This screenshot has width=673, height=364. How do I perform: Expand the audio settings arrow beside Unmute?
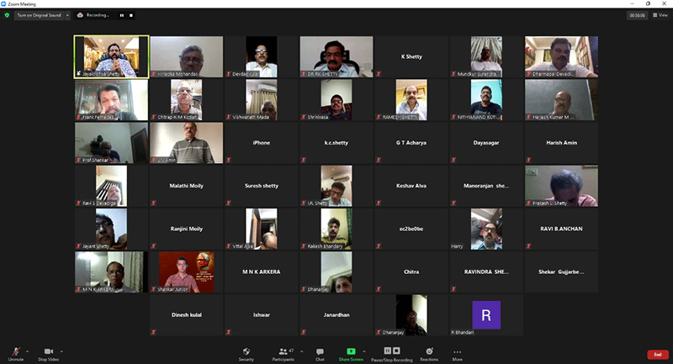[26, 350]
